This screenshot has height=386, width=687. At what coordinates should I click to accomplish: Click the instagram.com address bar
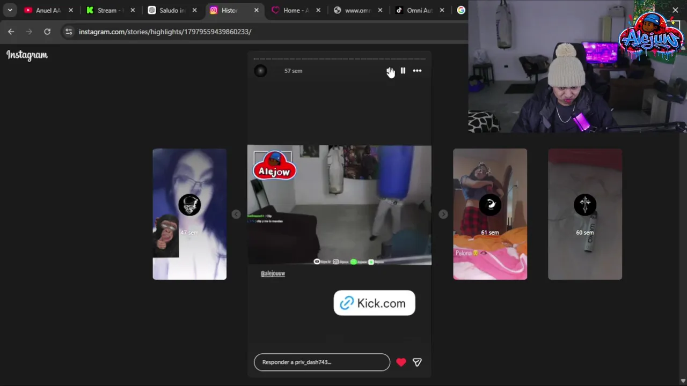(x=165, y=32)
